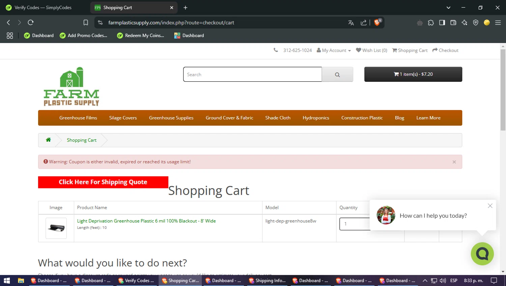506x286 pixels.
Task: Open the Light Deprivation Greenhouse Plastic product link
Action: (x=146, y=221)
